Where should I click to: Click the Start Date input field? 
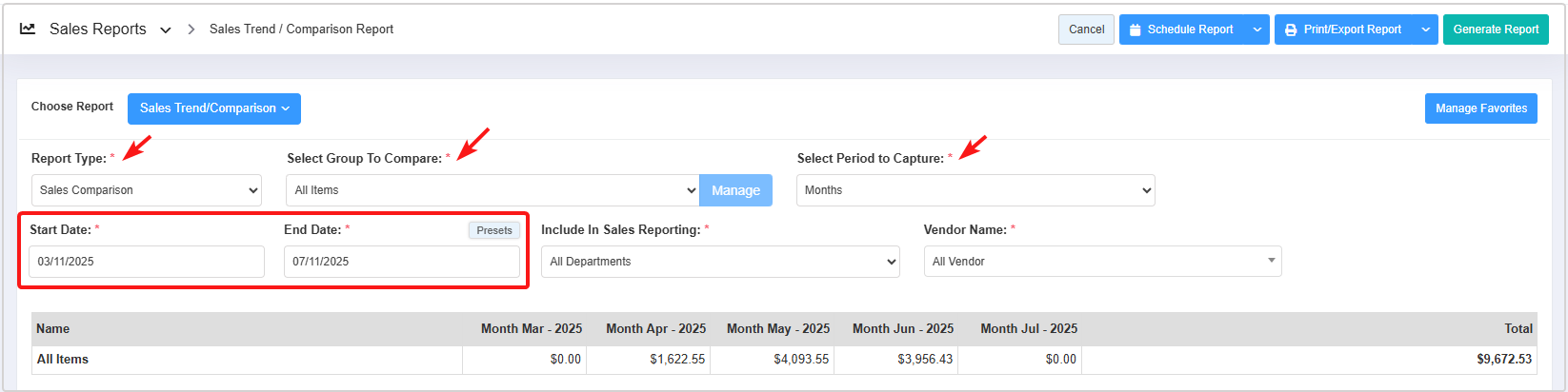(147, 262)
